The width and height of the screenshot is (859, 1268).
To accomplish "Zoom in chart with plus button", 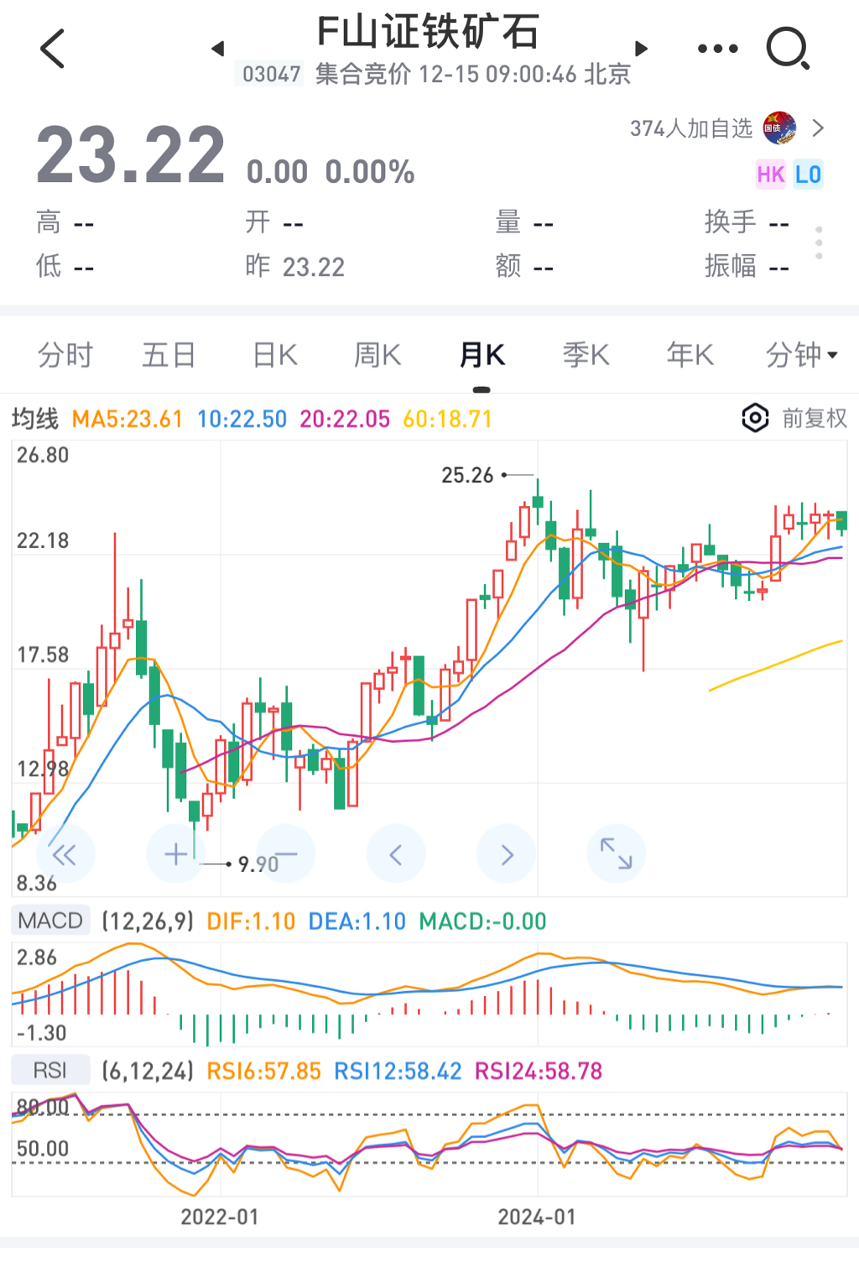I will [x=175, y=854].
